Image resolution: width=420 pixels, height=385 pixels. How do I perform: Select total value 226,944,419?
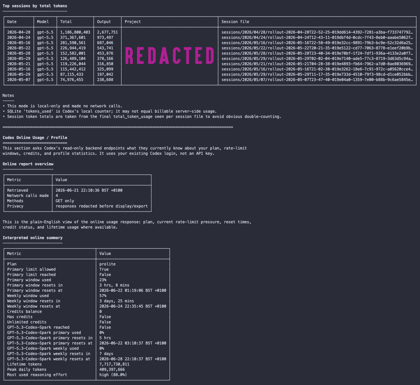[x=73, y=48]
